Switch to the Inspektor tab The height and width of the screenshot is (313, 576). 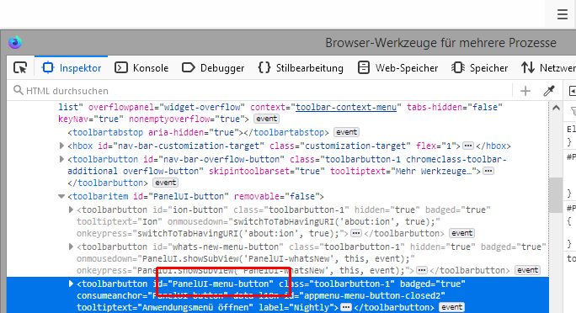tap(72, 68)
